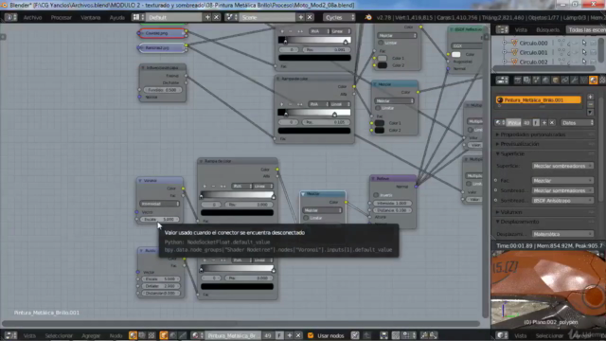Expand the Circulo.000 tree item
This screenshot has height=341, width=606.
[504, 43]
